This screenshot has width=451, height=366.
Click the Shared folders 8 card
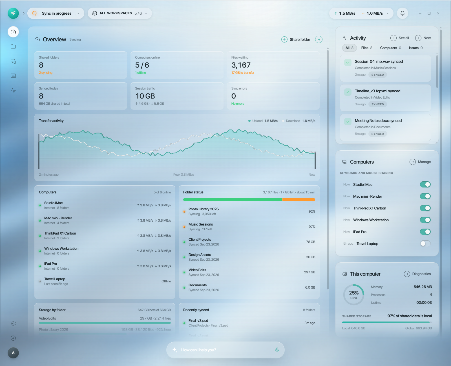pos(81,65)
